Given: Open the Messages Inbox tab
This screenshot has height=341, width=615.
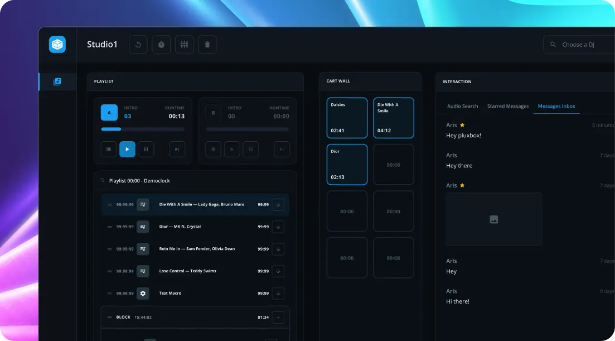Looking at the screenshot, I should [556, 106].
